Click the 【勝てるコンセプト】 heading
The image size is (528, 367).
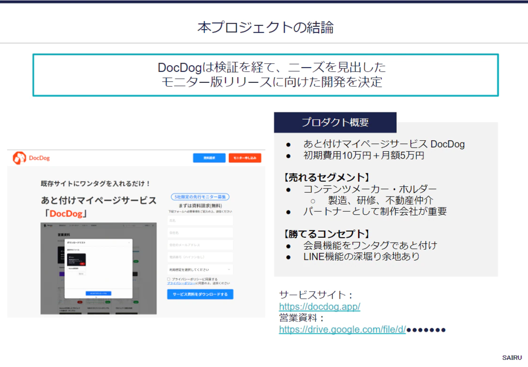(x=327, y=234)
